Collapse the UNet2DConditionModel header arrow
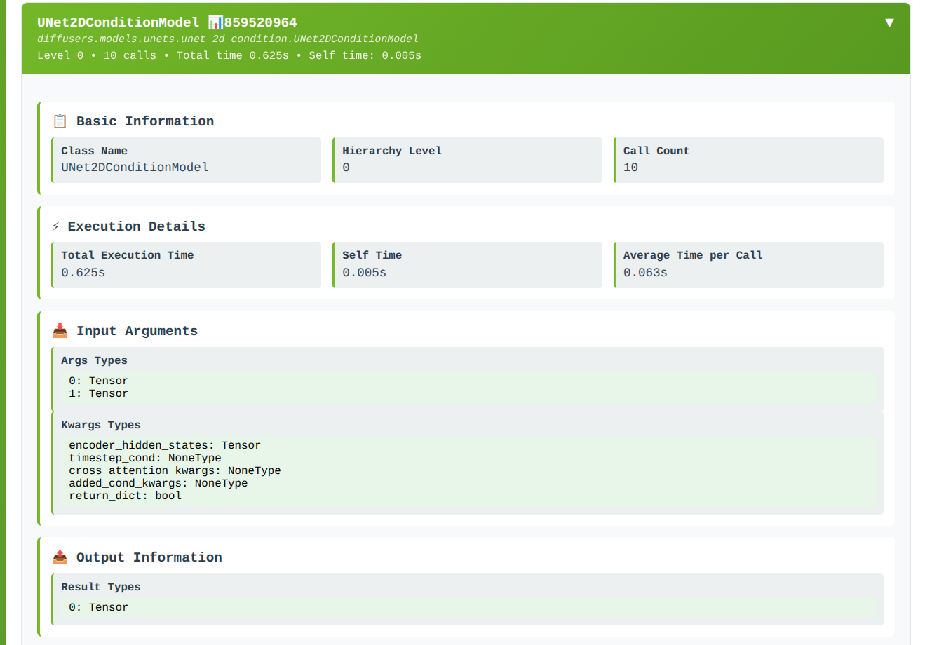Image resolution: width=925 pixels, height=645 pixels. tap(889, 23)
